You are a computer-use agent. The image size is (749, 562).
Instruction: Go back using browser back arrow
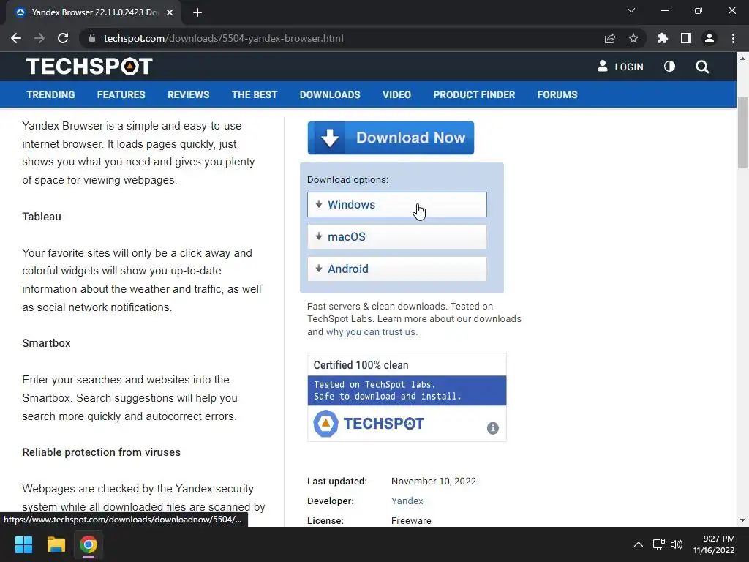point(16,38)
